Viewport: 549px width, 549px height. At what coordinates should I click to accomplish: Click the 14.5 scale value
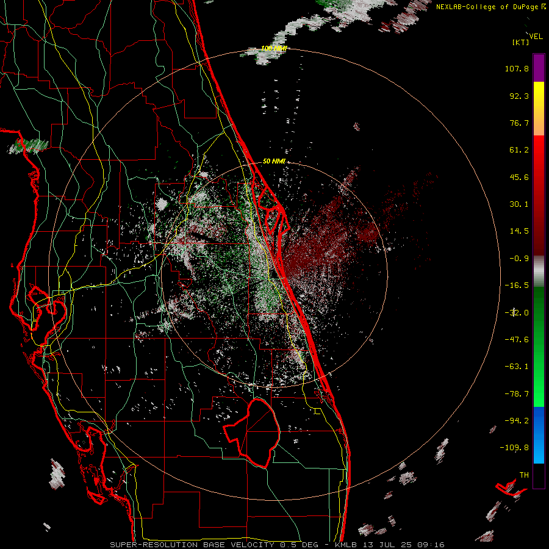[519, 231]
